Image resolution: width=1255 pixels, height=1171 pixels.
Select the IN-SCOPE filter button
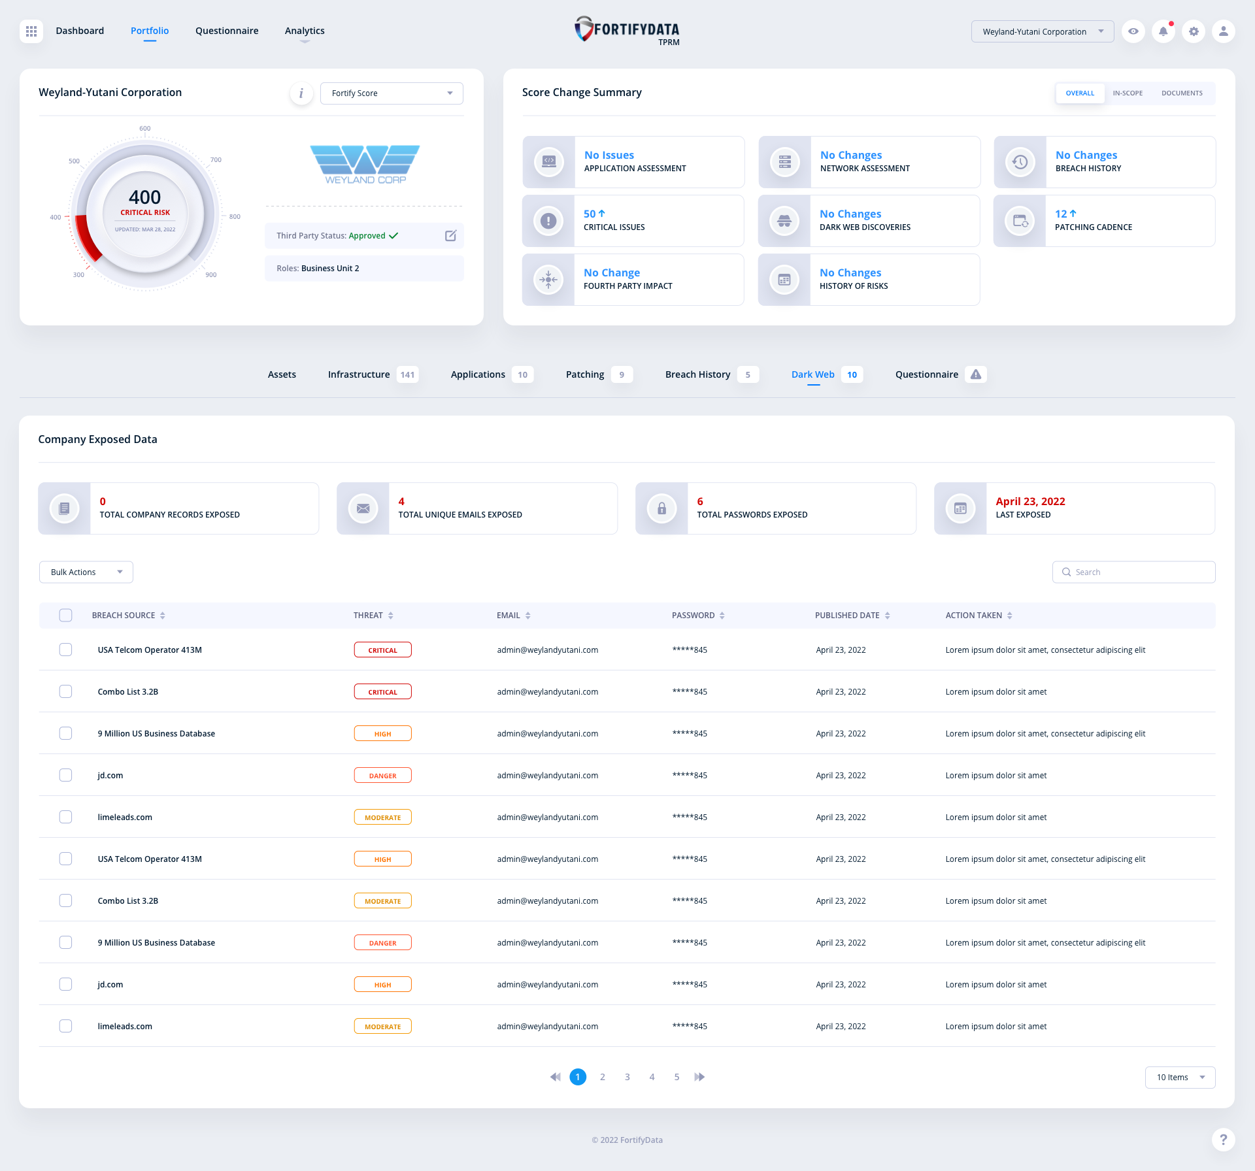1128,93
